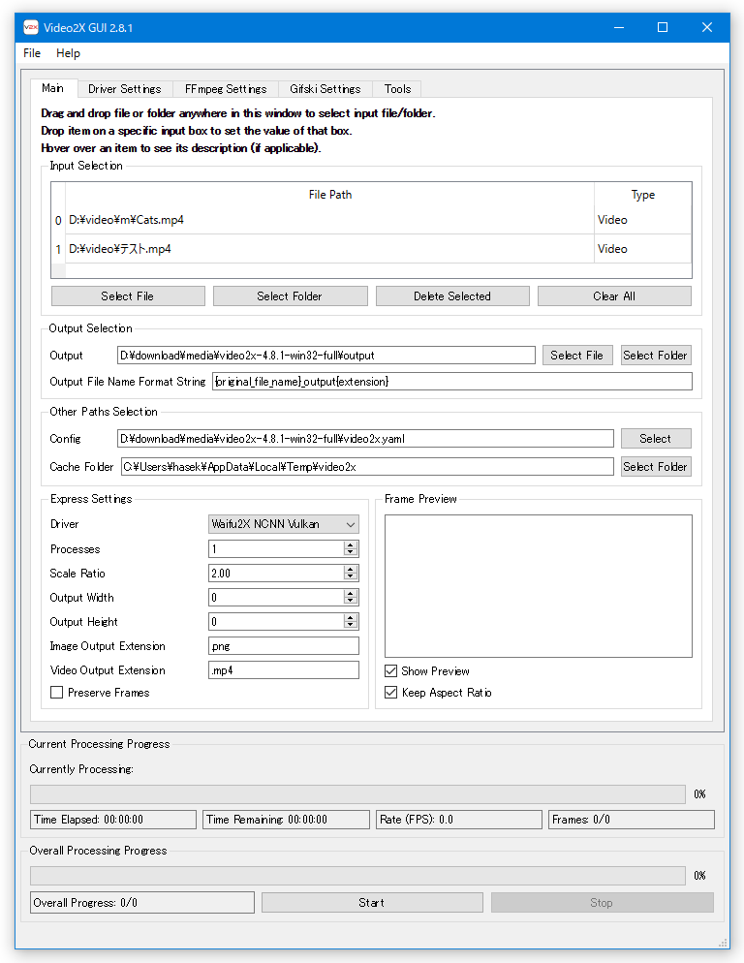Image resolution: width=744 pixels, height=963 pixels.
Task: Click the Output File Name Format String field
Action: coord(452,382)
